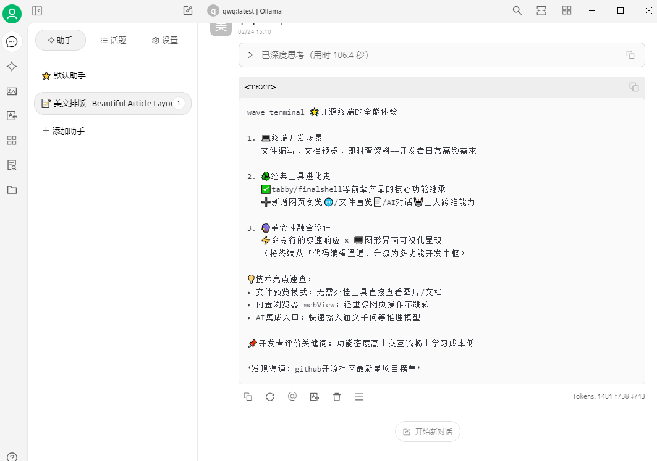The height and width of the screenshot is (461, 657).
Task: Switch to the 设置 tab
Action: coord(165,40)
